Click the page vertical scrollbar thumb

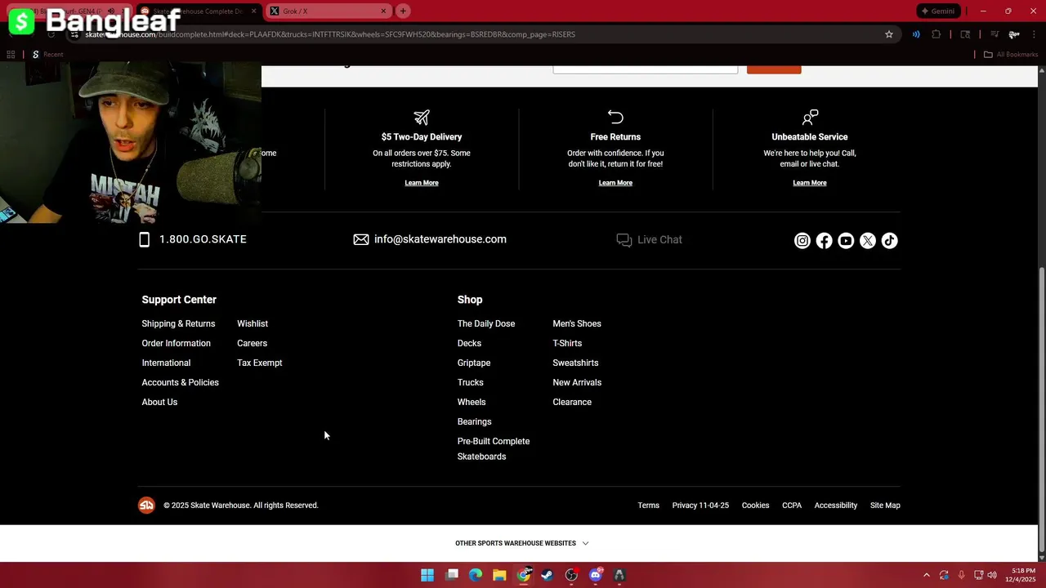pos(1041,408)
